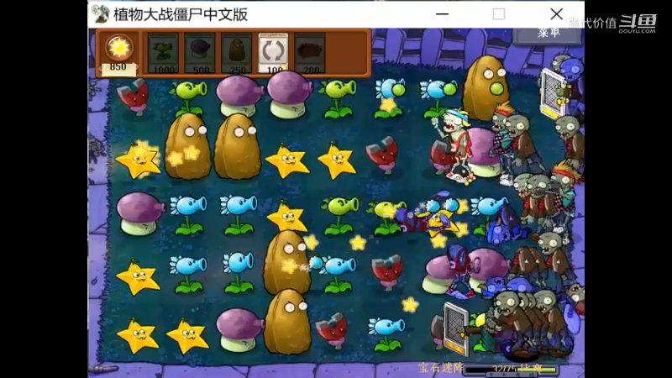Viewport: 672px width, 378px height.
Task: Click the top-row Snow Pea next to the Tall-nut
Action: point(438,98)
